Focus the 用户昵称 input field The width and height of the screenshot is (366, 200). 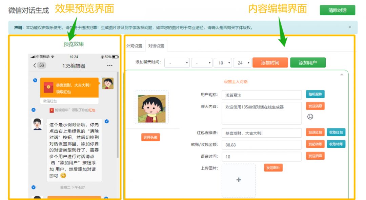point(262,95)
